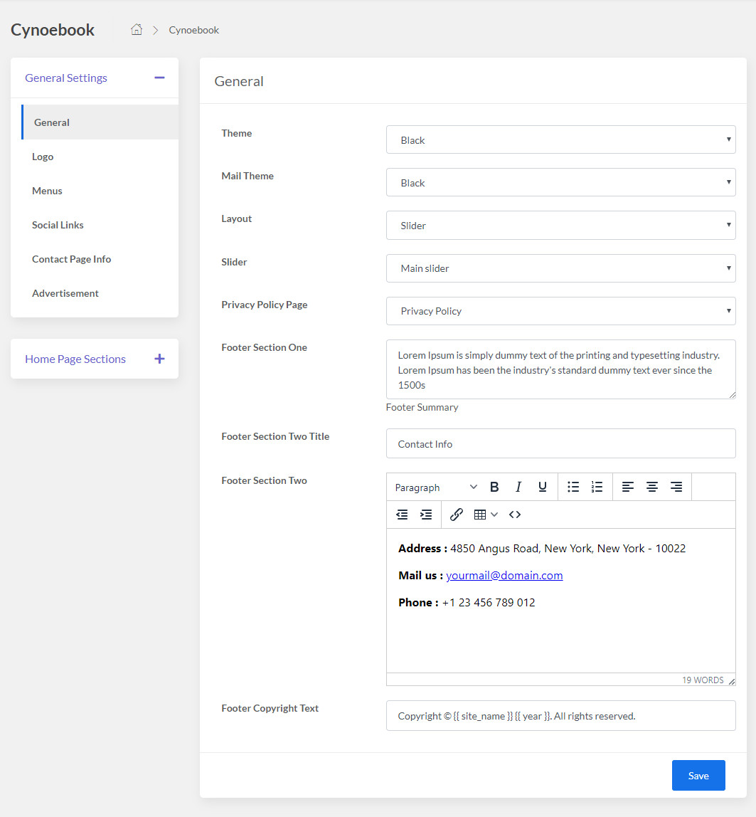This screenshot has height=817, width=756.
Task: Insert an unordered bullet list
Action: pyautogui.click(x=573, y=487)
